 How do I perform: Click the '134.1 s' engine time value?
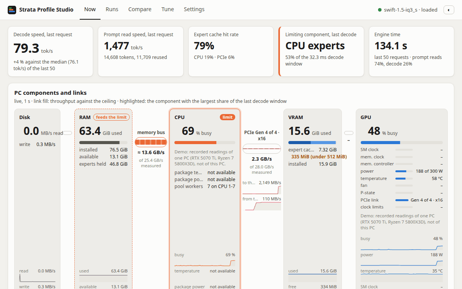coord(391,46)
